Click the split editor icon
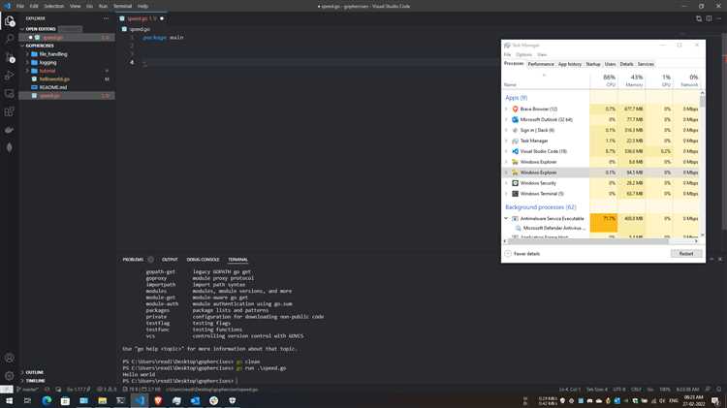The height and width of the screenshot is (408, 727). point(709,18)
